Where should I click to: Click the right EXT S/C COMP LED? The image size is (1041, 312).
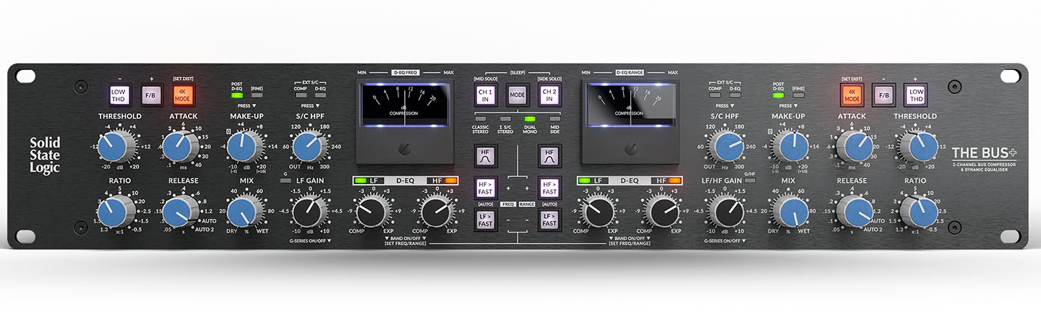714,95
